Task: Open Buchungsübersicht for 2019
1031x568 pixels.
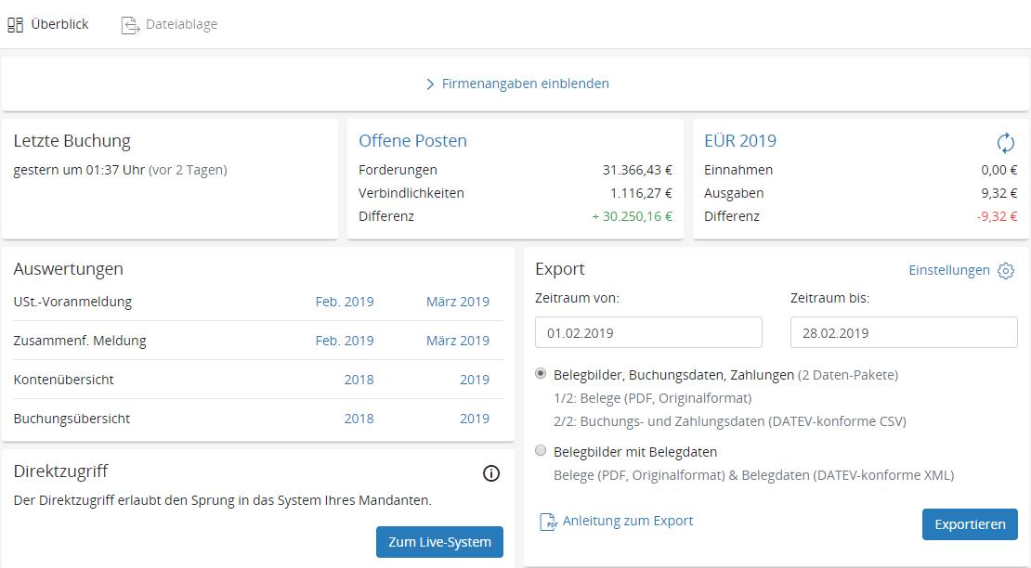Action: (474, 419)
